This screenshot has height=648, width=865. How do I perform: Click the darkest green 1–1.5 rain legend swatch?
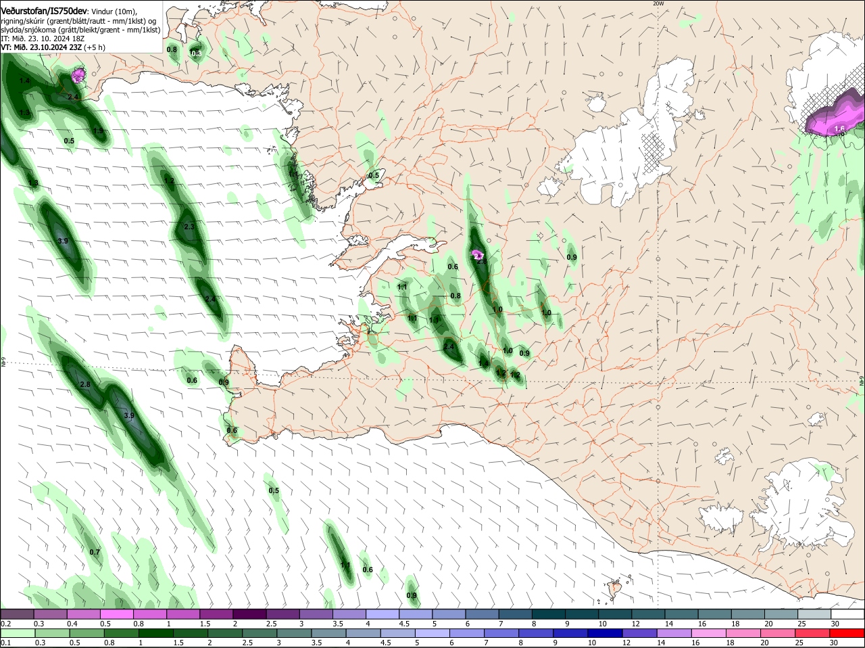[157, 633]
